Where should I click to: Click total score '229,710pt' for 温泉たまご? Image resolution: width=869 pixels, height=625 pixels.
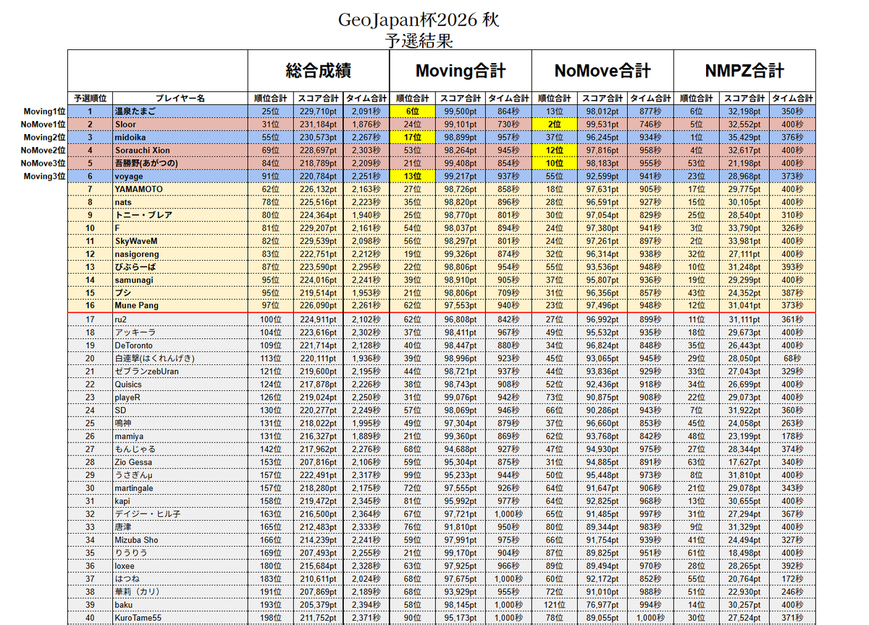coord(319,112)
